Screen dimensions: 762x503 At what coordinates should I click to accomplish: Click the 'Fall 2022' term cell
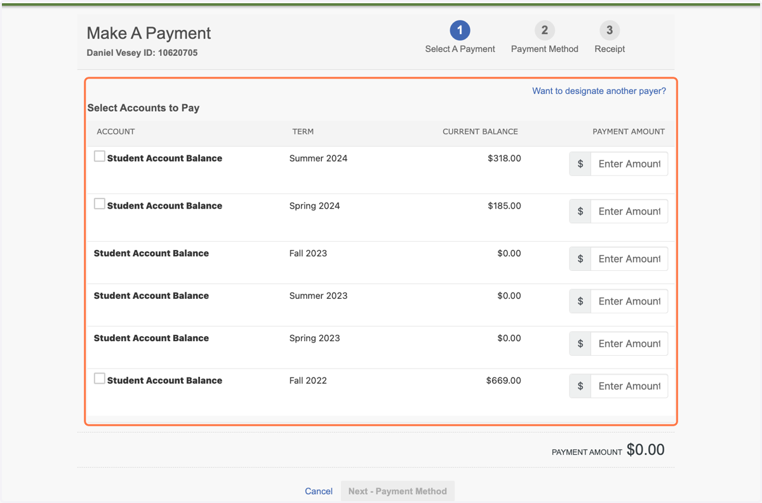coord(308,381)
